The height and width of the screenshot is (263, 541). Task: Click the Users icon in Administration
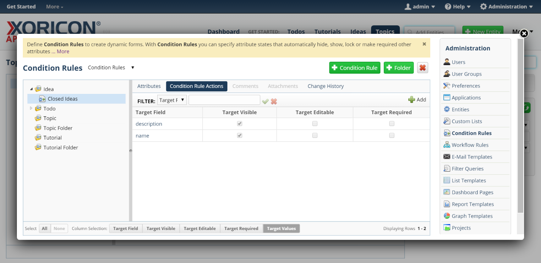pyautogui.click(x=447, y=62)
